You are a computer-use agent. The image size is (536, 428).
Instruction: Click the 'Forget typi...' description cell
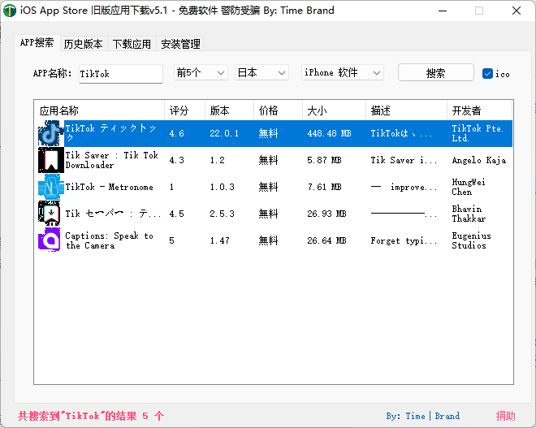click(x=404, y=240)
